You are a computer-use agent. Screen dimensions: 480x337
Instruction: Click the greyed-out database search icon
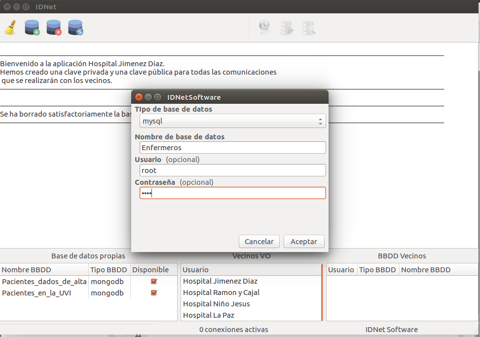pyautogui.click(x=308, y=28)
